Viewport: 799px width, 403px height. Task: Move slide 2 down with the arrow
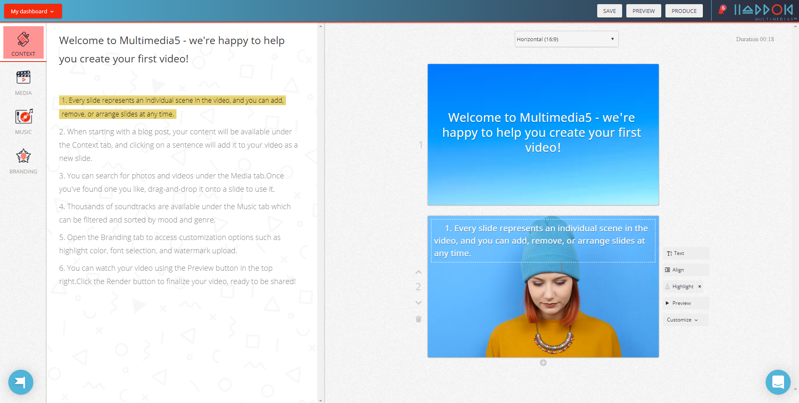pyautogui.click(x=419, y=303)
